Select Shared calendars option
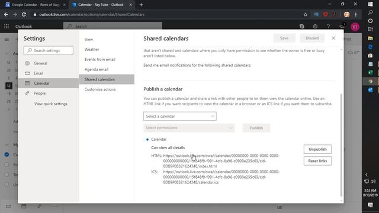Image resolution: width=379 pixels, height=213 pixels. click(107, 79)
